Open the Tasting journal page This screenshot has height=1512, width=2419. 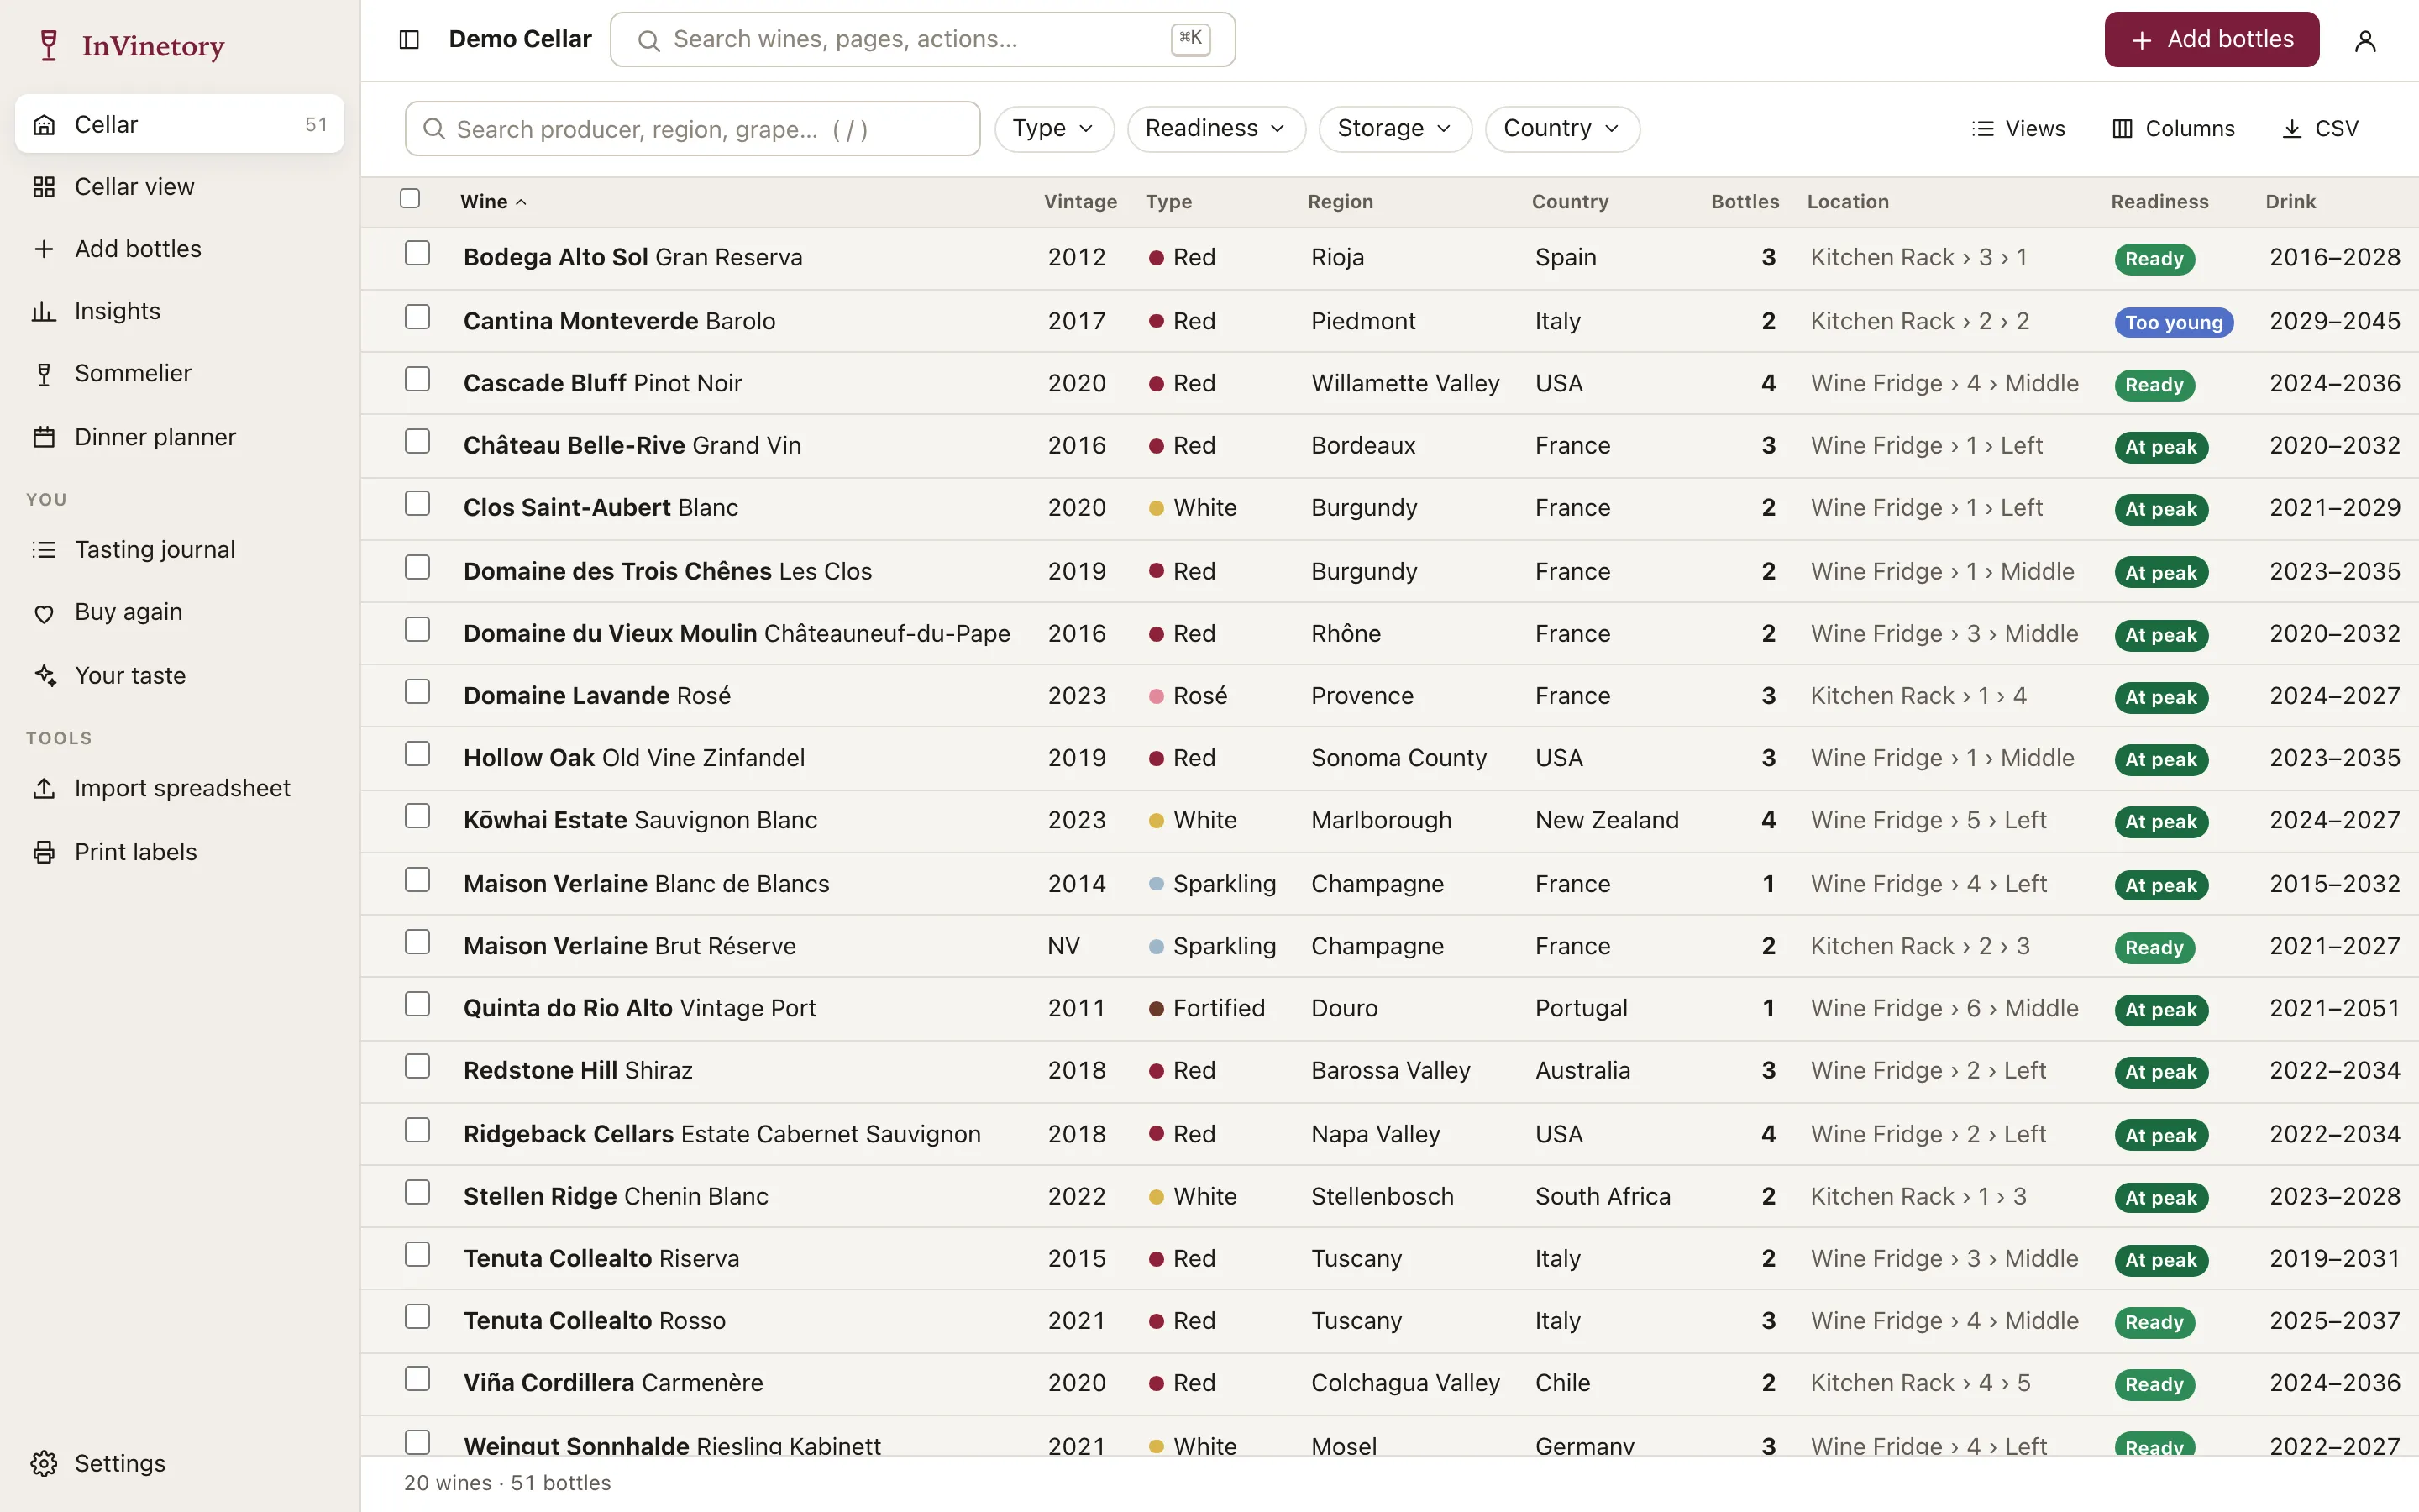180,550
